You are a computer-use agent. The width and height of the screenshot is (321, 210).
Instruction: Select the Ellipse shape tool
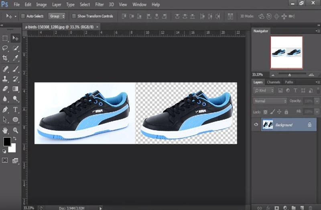click(15, 119)
